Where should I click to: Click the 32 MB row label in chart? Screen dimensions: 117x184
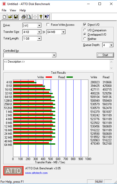point(8,137)
